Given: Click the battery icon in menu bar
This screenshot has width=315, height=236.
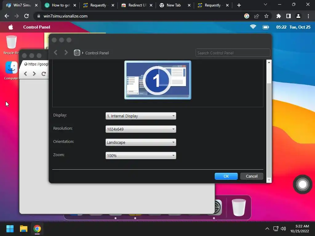Looking at the screenshot, I should pos(265,27).
